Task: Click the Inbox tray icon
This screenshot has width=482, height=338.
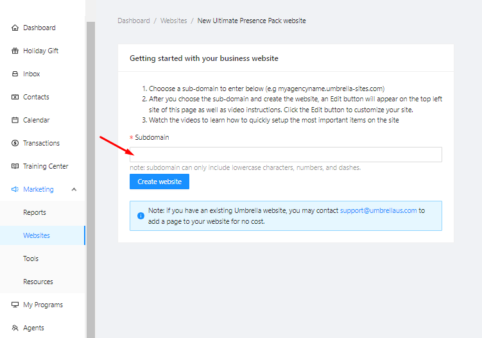Action: coord(15,74)
